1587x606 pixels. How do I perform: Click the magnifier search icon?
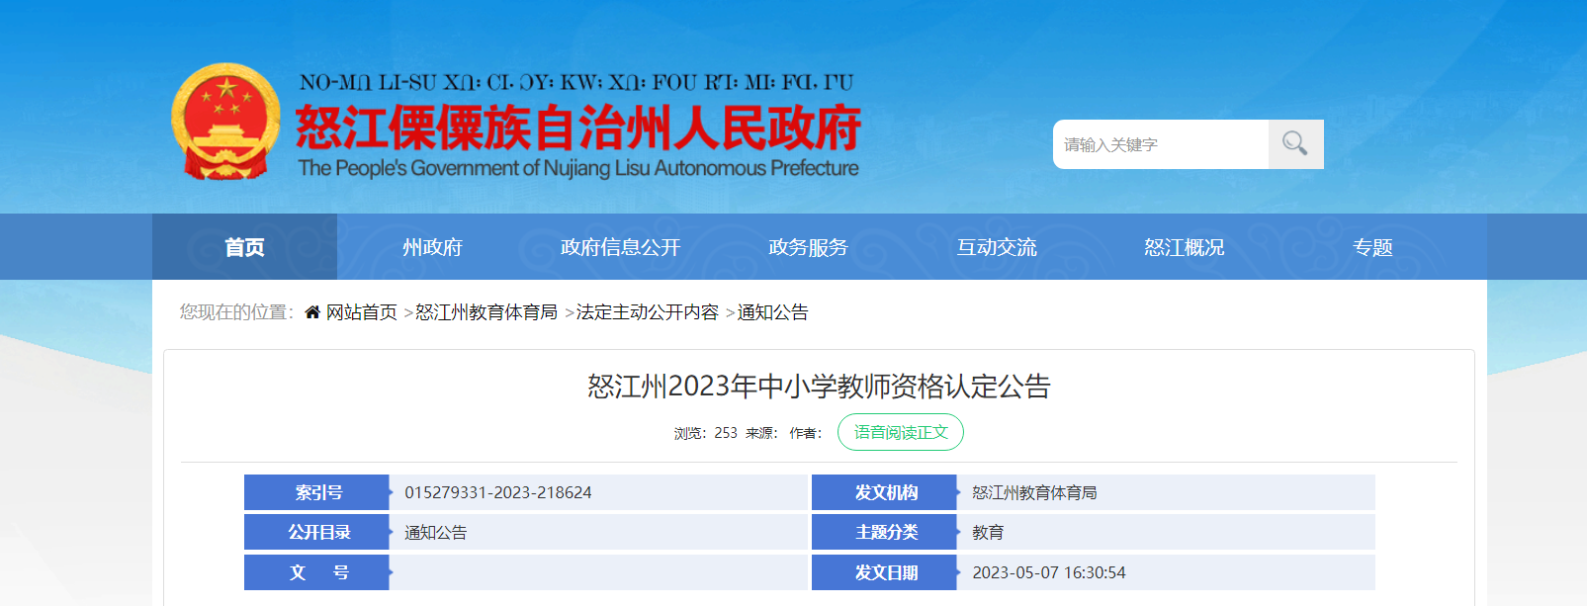pyautogui.click(x=1295, y=144)
